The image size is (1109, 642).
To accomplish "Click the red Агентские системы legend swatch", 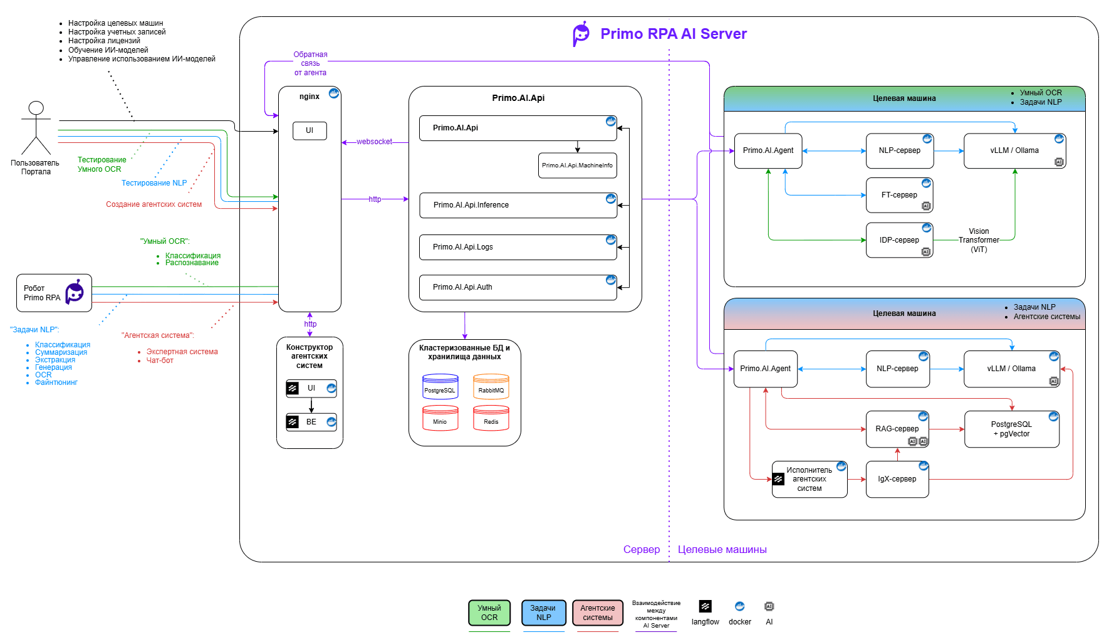I will (x=597, y=613).
